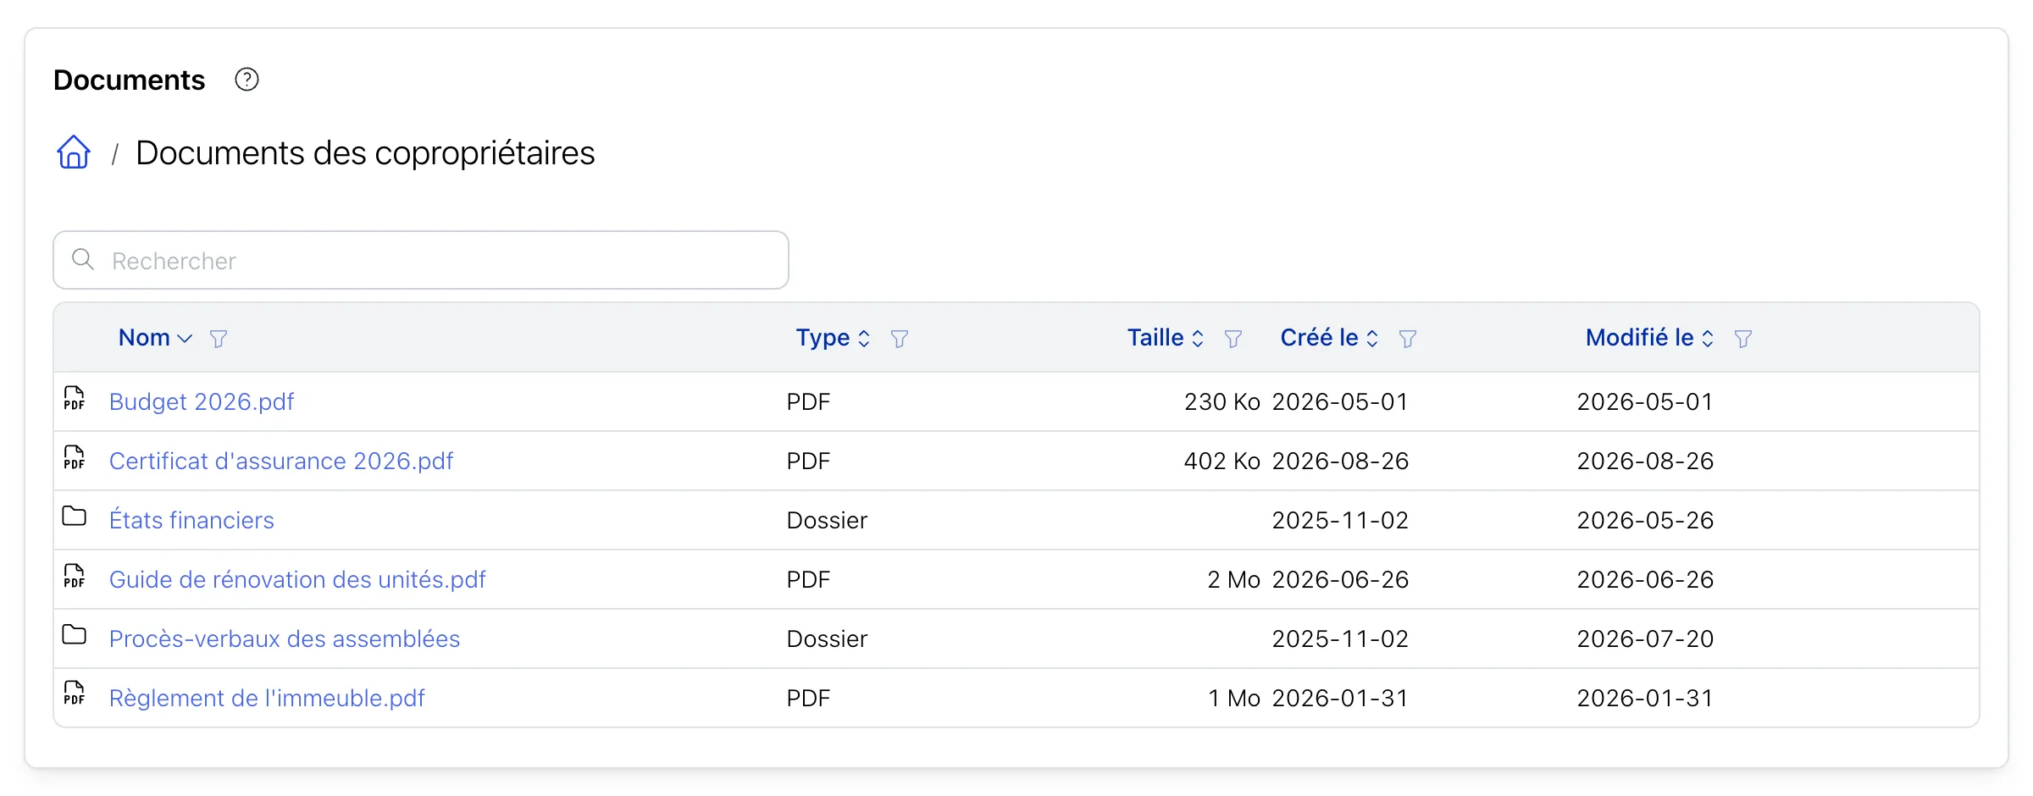Open the help icon beside Documents
2033x796 pixels.
point(247,80)
